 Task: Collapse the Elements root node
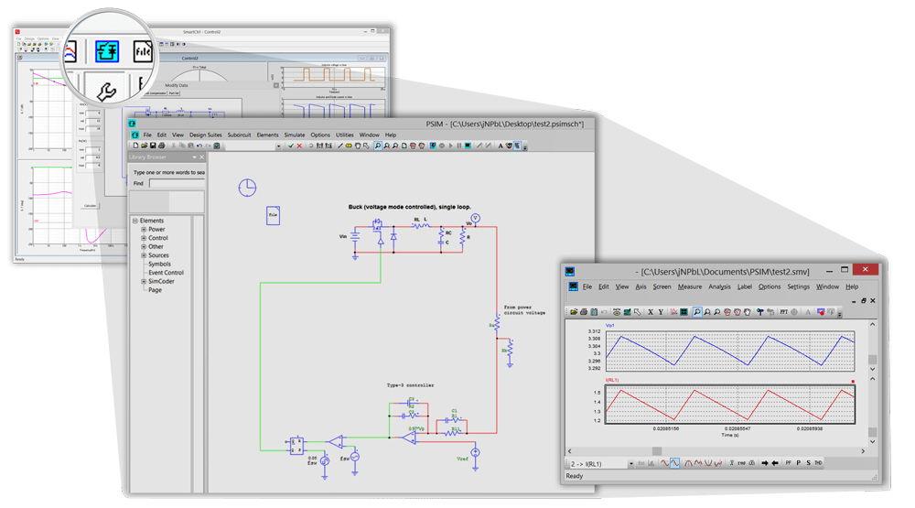(135, 221)
